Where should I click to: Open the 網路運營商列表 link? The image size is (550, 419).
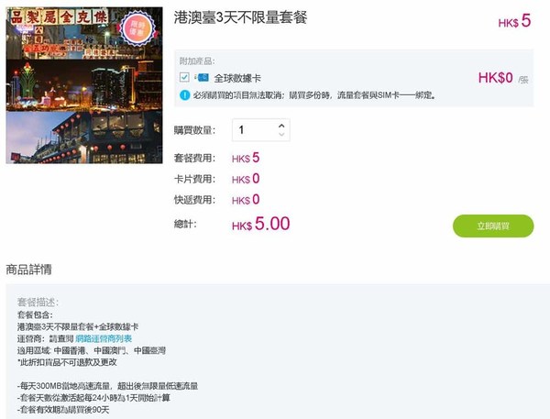click(104, 338)
